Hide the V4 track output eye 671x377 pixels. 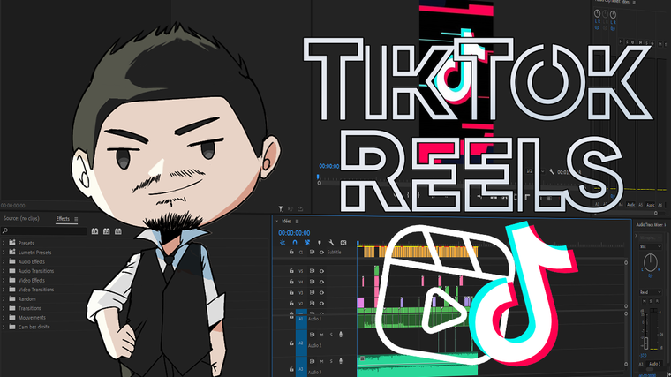coord(321,282)
